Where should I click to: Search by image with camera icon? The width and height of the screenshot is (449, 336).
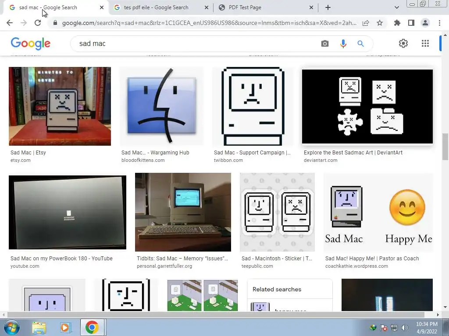(325, 43)
